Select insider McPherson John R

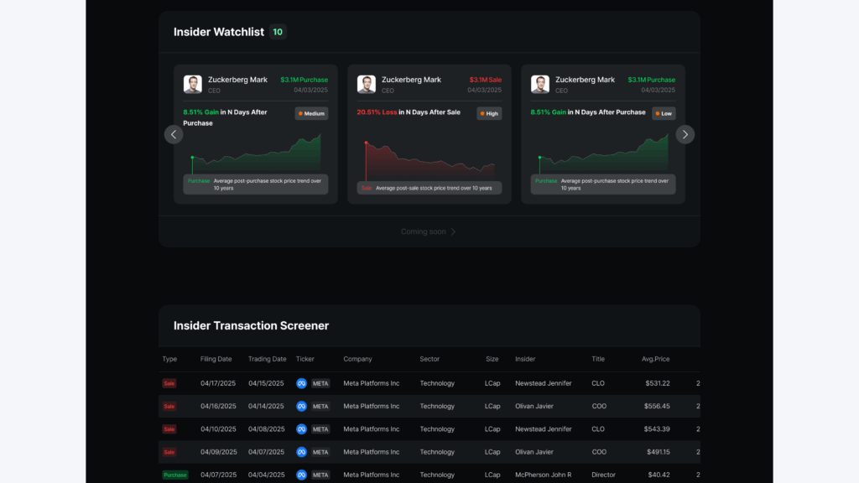click(x=544, y=475)
